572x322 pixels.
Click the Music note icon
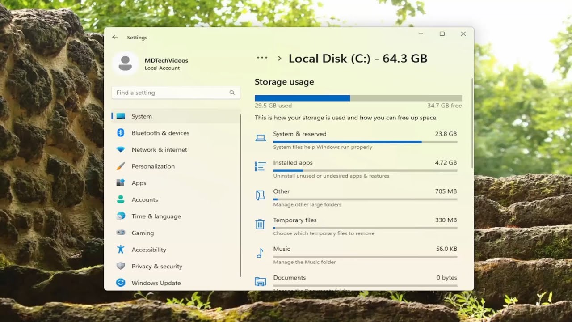(x=260, y=253)
